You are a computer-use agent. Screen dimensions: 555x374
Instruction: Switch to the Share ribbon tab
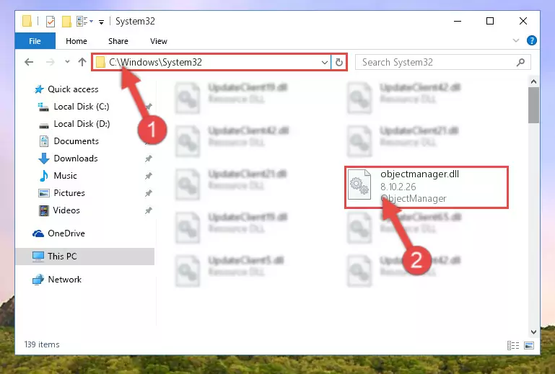[x=118, y=41]
